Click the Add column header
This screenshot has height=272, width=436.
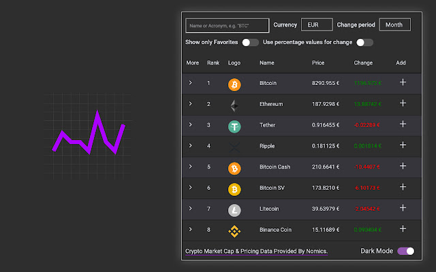pos(401,63)
